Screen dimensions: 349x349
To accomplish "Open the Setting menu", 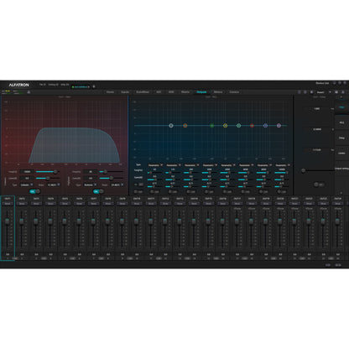I will [53, 85].
